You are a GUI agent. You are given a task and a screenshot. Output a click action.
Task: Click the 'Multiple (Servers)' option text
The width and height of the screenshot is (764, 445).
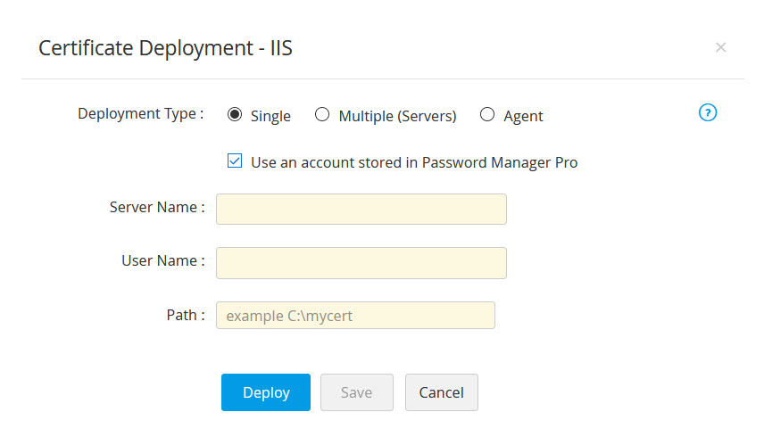click(x=397, y=116)
